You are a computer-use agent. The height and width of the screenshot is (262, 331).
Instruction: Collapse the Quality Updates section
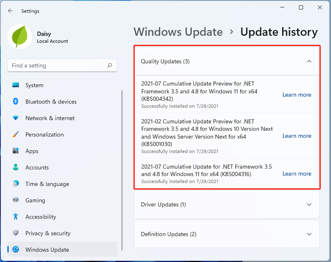309,61
